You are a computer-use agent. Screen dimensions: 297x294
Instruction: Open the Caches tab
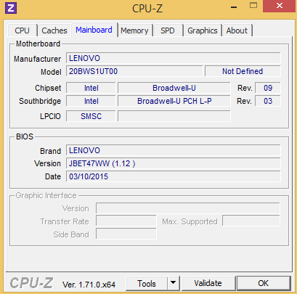(54, 30)
